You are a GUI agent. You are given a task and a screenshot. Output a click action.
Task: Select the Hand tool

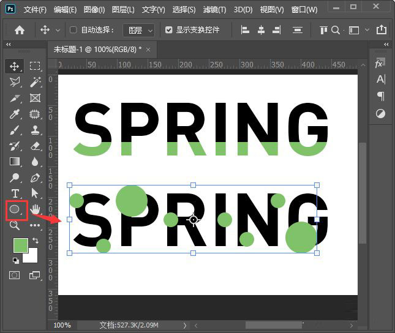coord(35,209)
